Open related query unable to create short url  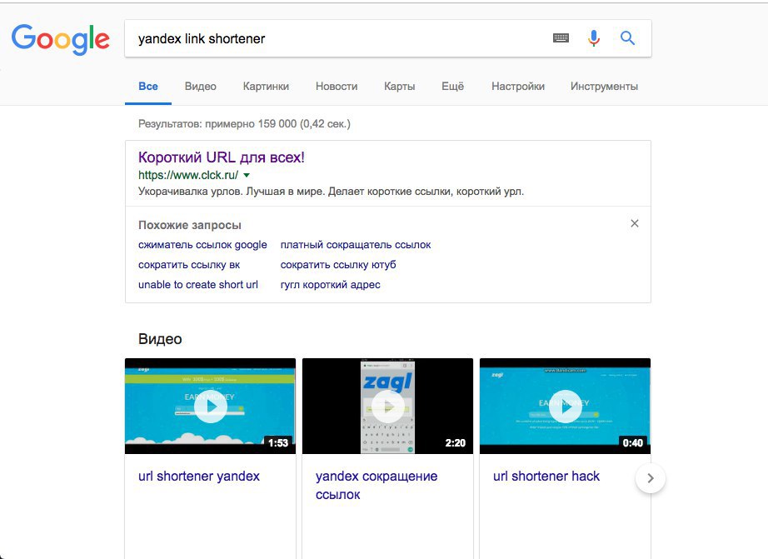[x=198, y=285]
